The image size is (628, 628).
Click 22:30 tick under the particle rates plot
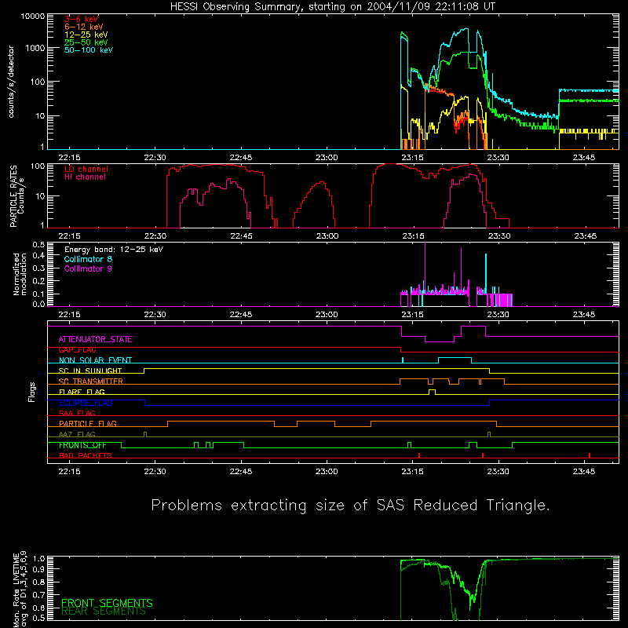[x=155, y=236]
